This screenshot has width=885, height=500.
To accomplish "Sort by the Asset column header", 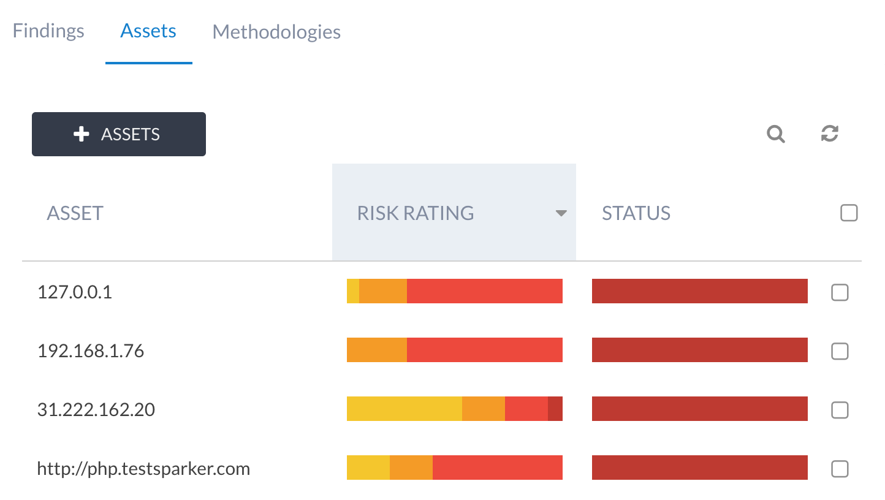I will tap(75, 213).
